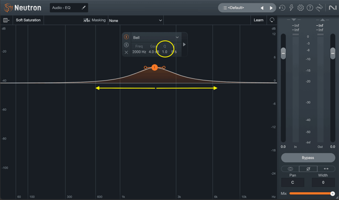Select EQ band node 1 on curve

coord(154,67)
